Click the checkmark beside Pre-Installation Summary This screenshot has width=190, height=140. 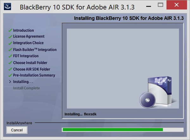tap(10, 75)
